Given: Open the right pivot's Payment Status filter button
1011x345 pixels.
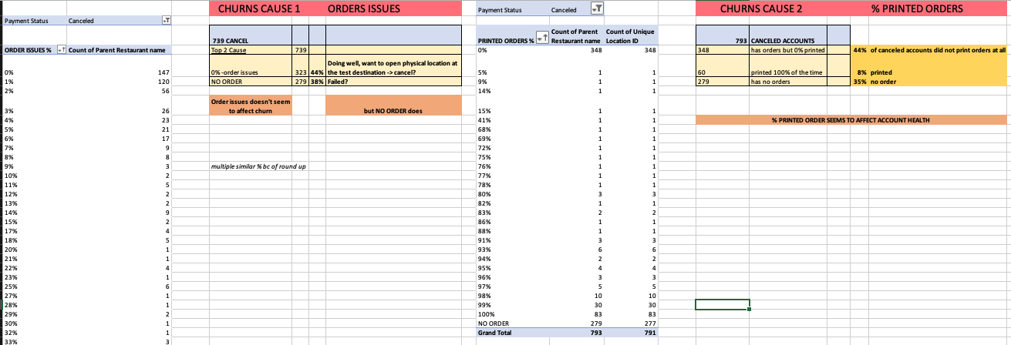Looking at the screenshot, I should click(596, 9).
